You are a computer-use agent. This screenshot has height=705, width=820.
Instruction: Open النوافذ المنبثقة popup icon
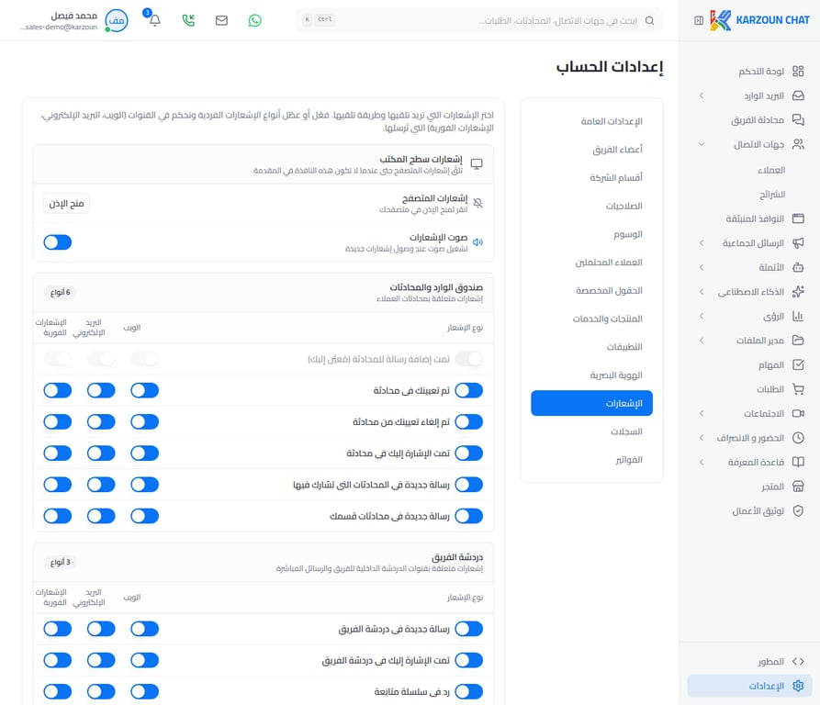(798, 218)
